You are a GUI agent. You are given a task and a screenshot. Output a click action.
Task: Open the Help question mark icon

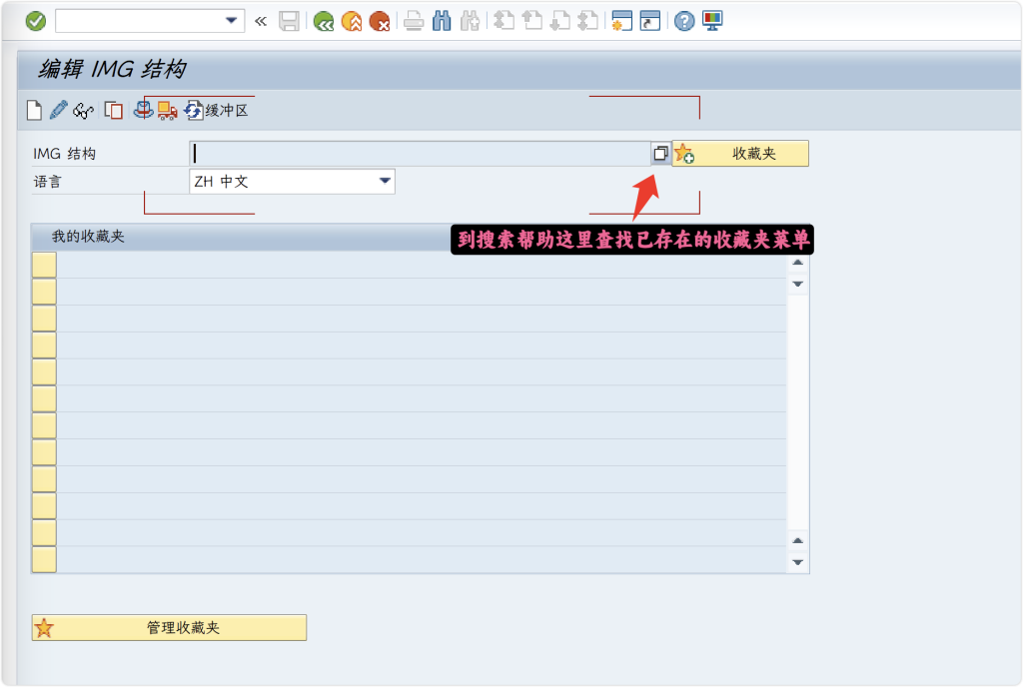[x=683, y=21]
